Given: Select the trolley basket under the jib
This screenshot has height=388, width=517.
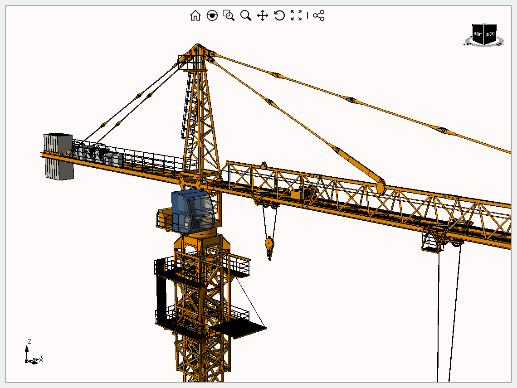Looking at the screenshot, I should click(x=431, y=240).
